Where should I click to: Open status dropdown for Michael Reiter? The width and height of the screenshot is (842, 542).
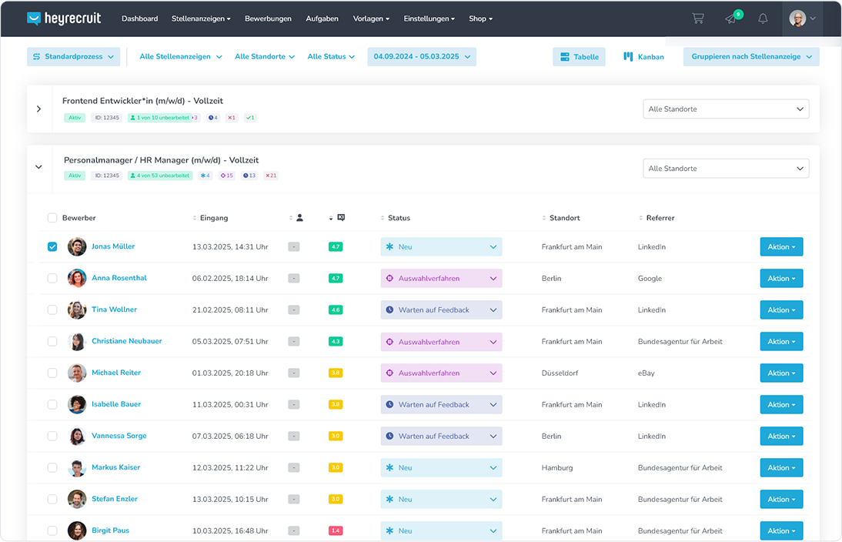[441, 373]
